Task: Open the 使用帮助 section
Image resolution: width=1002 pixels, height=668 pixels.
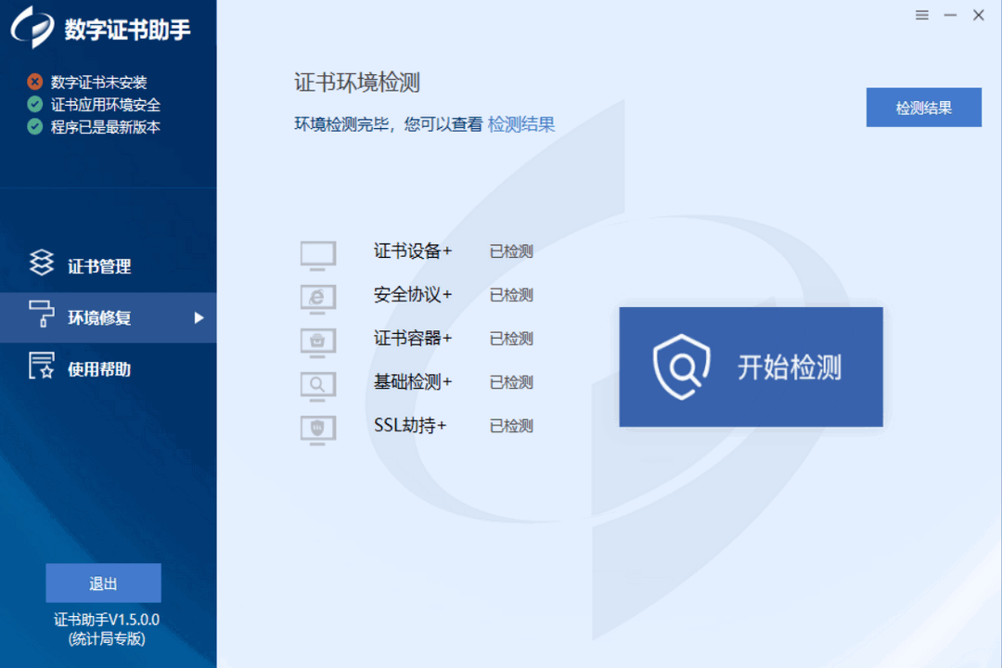Action: 108,369
